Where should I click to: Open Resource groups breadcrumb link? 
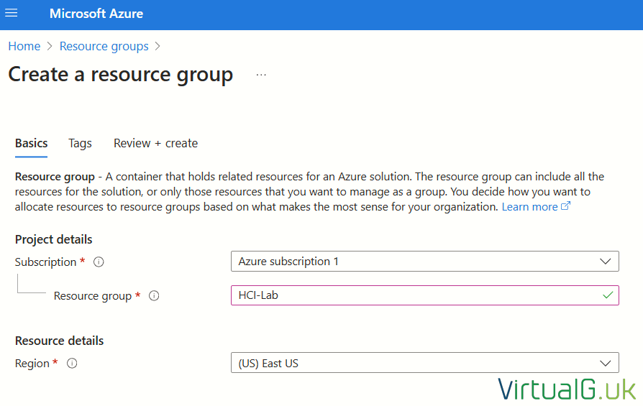coord(104,46)
